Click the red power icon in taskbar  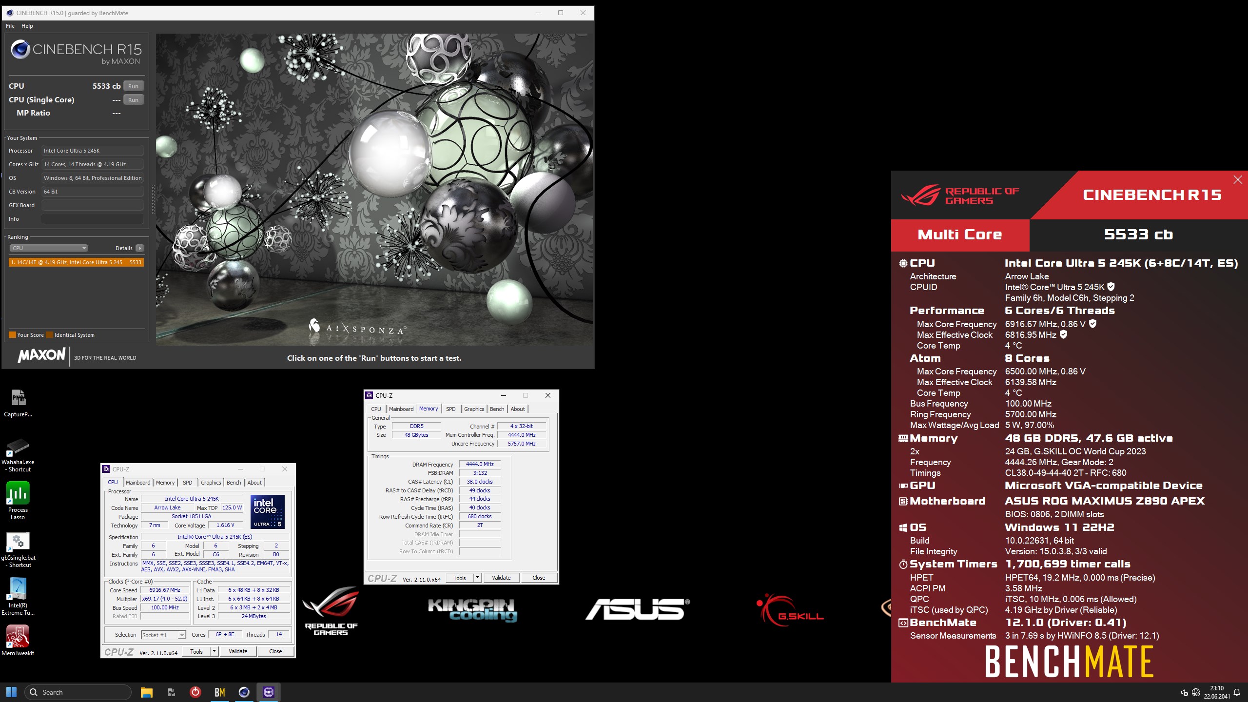pyautogui.click(x=195, y=692)
